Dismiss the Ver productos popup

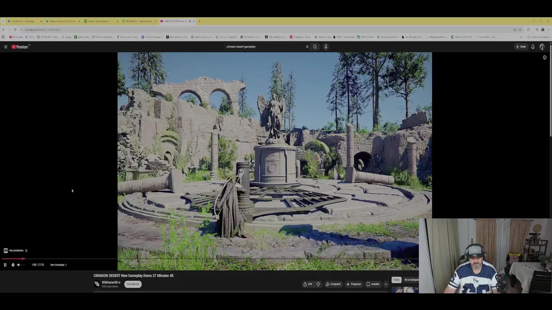pyautogui.click(x=26, y=250)
